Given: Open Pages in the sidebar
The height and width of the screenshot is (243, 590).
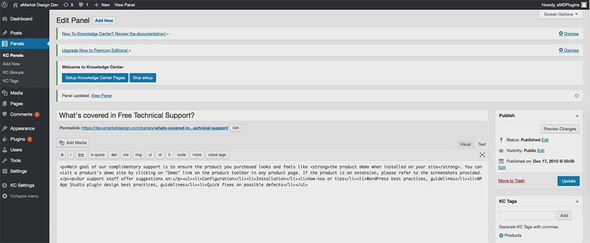Looking at the screenshot, I should (x=17, y=104).
